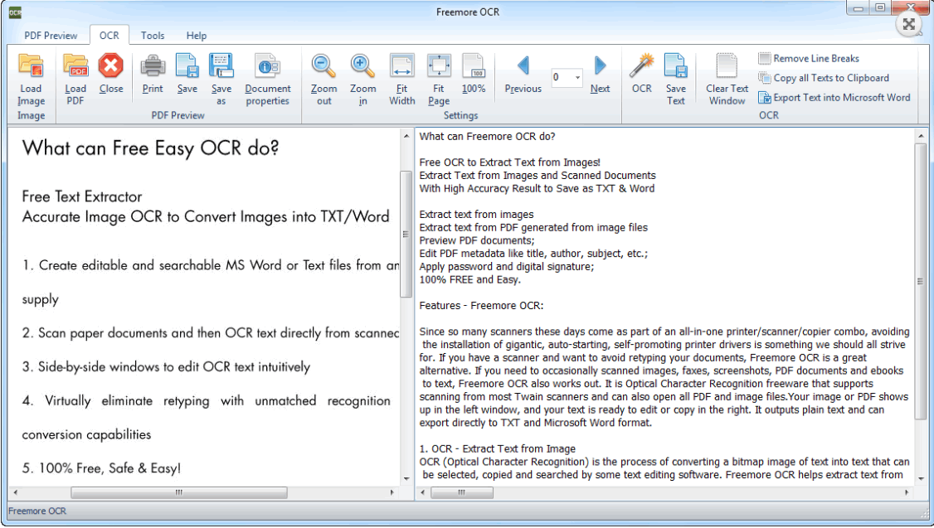
Task: Click 'conversion capabilities' in the preview
Action: coord(86,434)
